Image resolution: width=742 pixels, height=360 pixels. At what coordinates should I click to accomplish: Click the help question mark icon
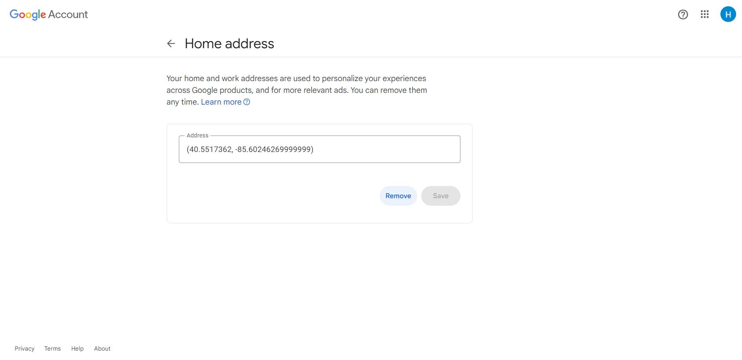pyautogui.click(x=683, y=14)
